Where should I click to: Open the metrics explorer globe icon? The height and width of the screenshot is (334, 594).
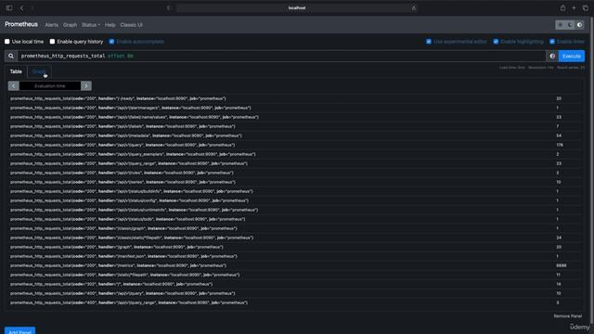click(x=552, y=56)
